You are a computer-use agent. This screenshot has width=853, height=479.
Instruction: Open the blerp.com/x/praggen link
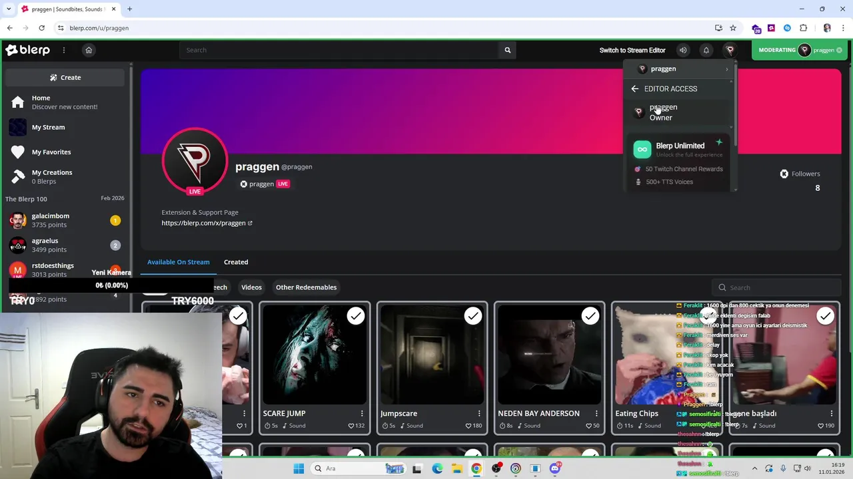point(203,224)
